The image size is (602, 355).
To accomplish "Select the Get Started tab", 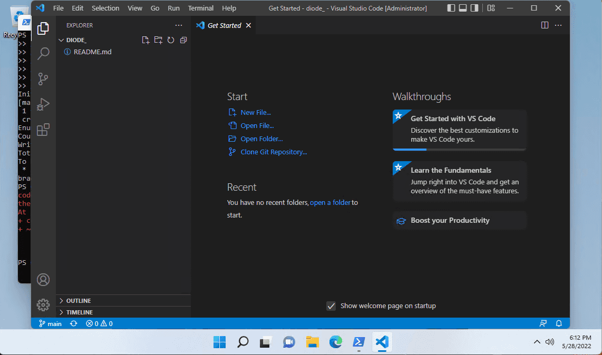I will 224,25.
